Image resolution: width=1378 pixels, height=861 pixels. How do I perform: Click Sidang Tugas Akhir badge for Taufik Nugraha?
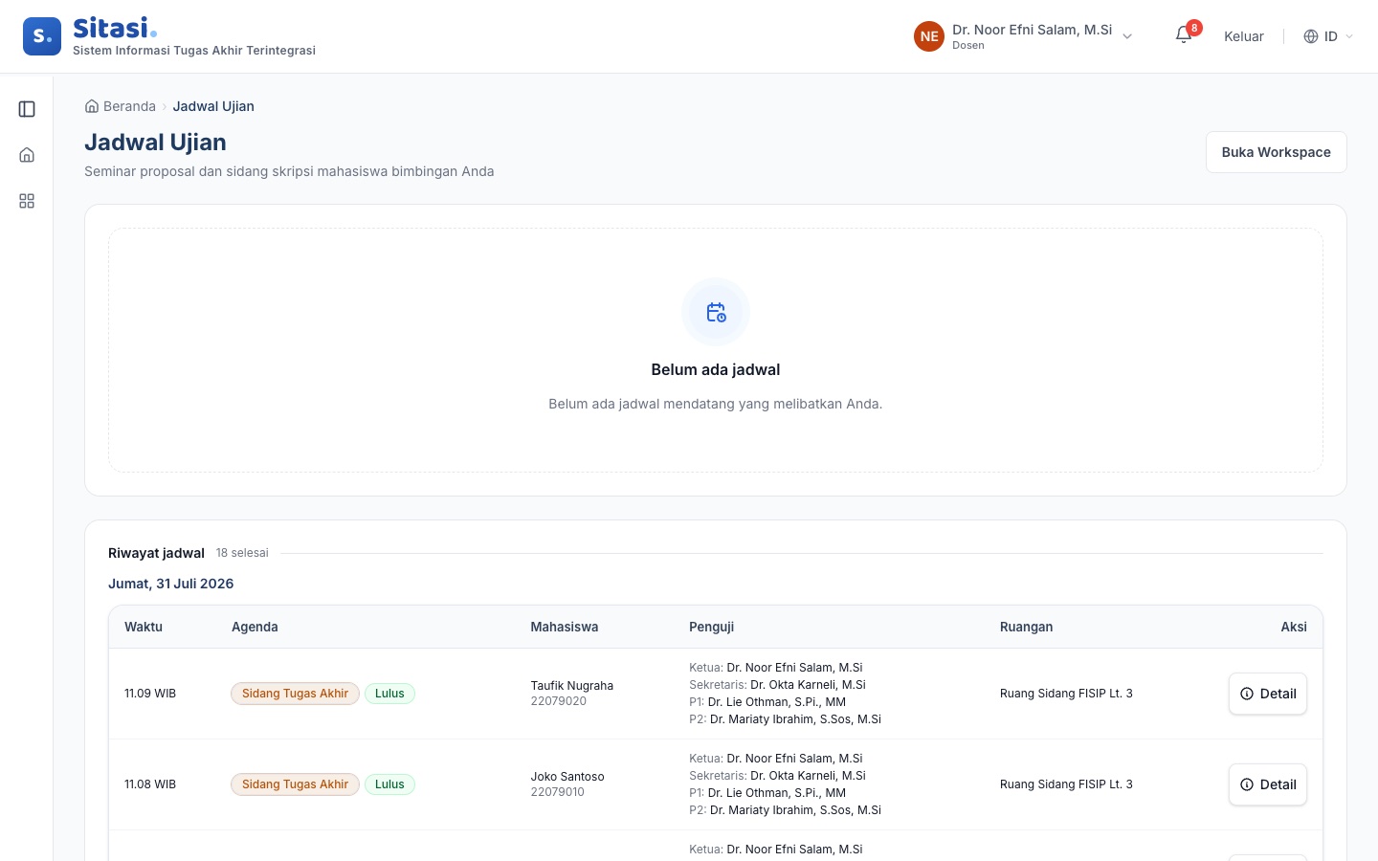(x=295, y=694)
